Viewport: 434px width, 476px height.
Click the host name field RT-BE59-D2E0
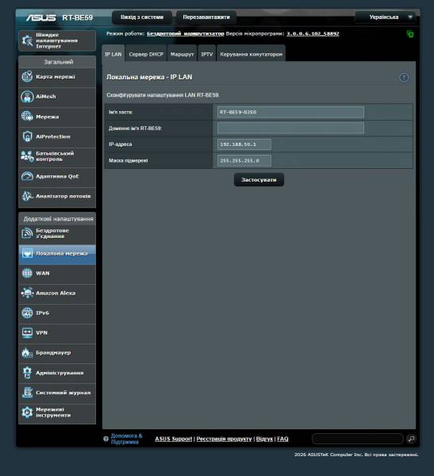point(290,112)
